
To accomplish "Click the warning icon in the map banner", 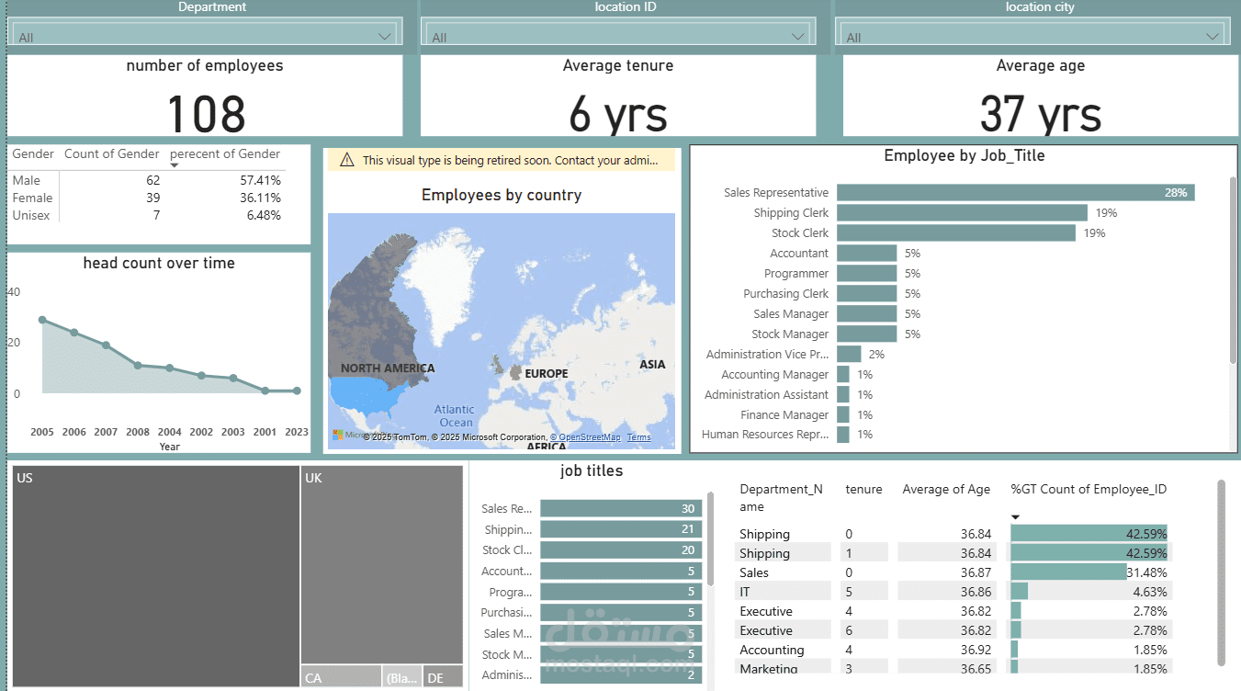I will [346, 160].
